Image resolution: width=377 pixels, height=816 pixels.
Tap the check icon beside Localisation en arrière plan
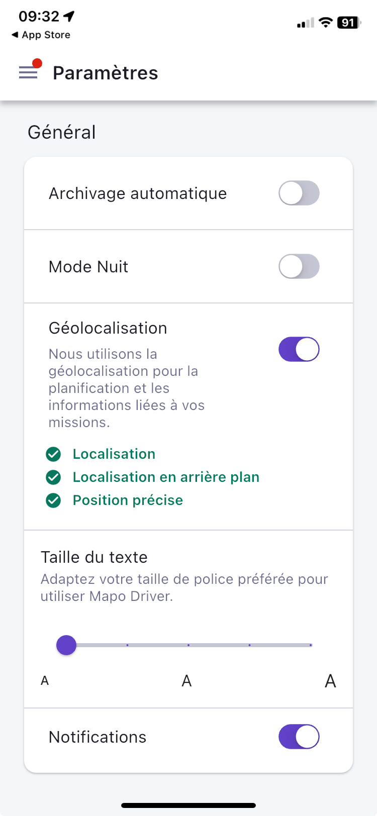[x=53, y=477]
